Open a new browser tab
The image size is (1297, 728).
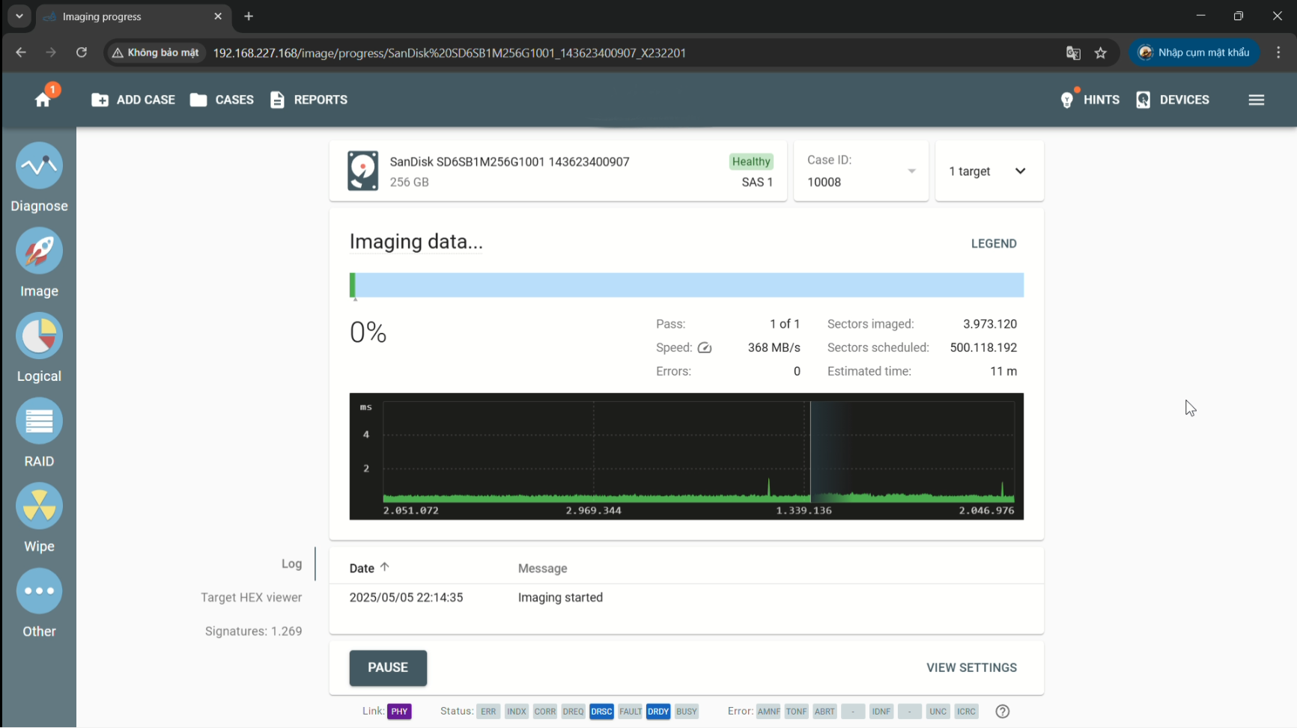[249, 16]
